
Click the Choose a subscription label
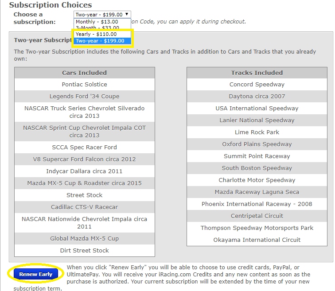click(x=35, y=18)
